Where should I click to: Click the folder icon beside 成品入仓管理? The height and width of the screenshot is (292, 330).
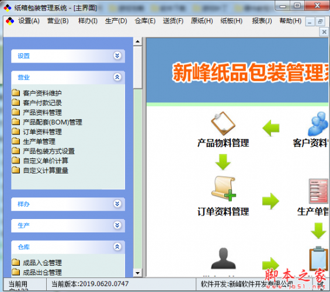click(x=16, y=262)
